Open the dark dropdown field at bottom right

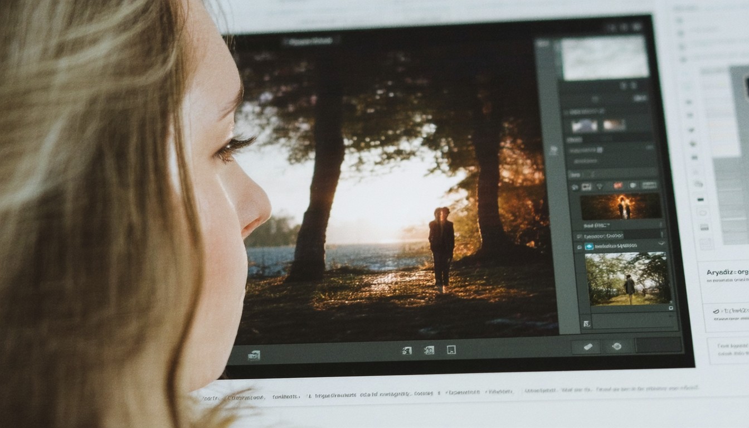(x=659, y=346)
